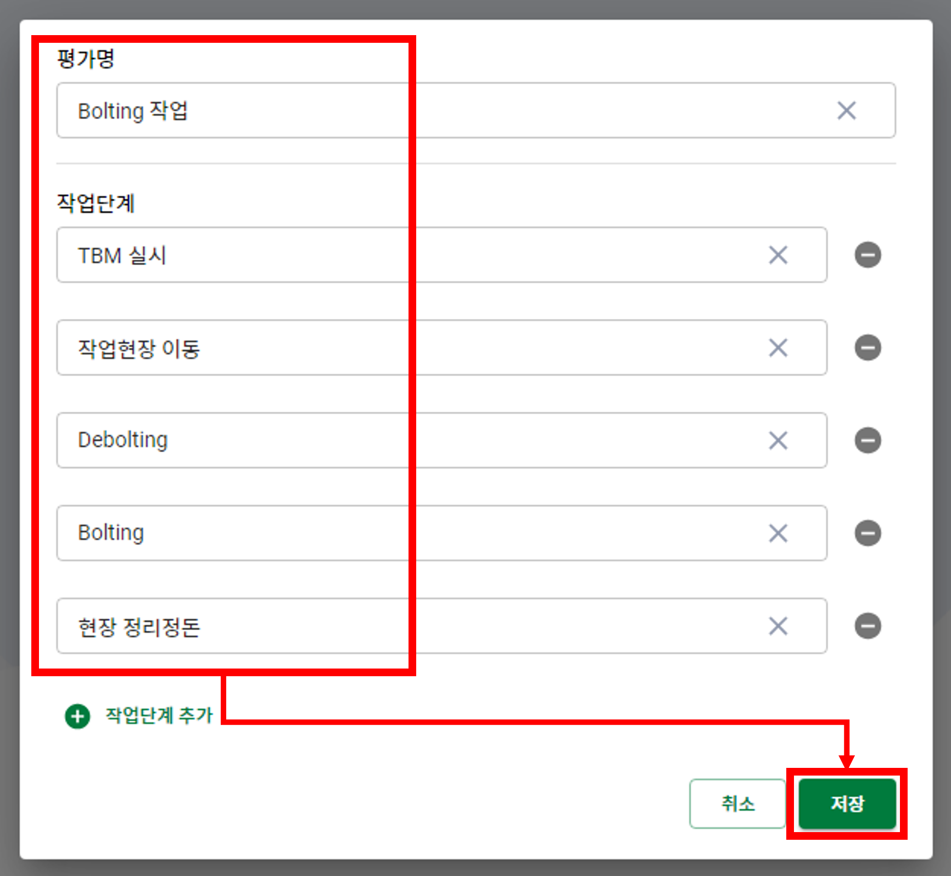Clear the Bolting step text
The width and height of the screenshot is (951, 876).
click(x=778, y=533)
